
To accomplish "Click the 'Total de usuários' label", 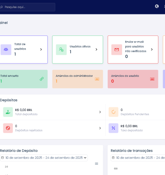I will click(20, 47).
